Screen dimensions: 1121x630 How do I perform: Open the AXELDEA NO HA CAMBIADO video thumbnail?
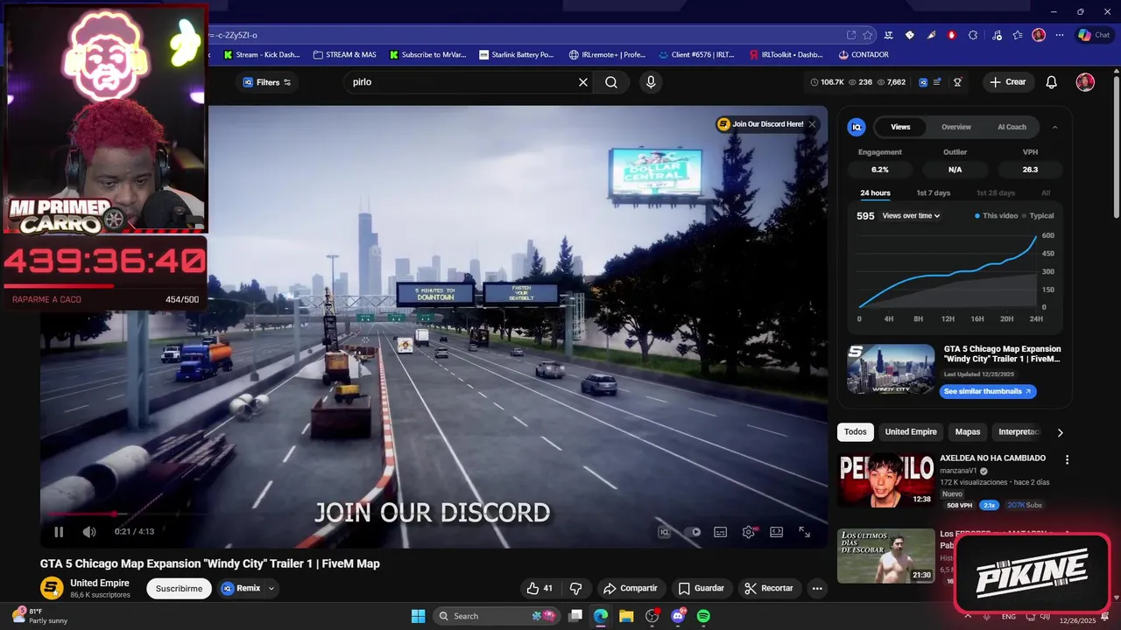[x=885, y=479]
